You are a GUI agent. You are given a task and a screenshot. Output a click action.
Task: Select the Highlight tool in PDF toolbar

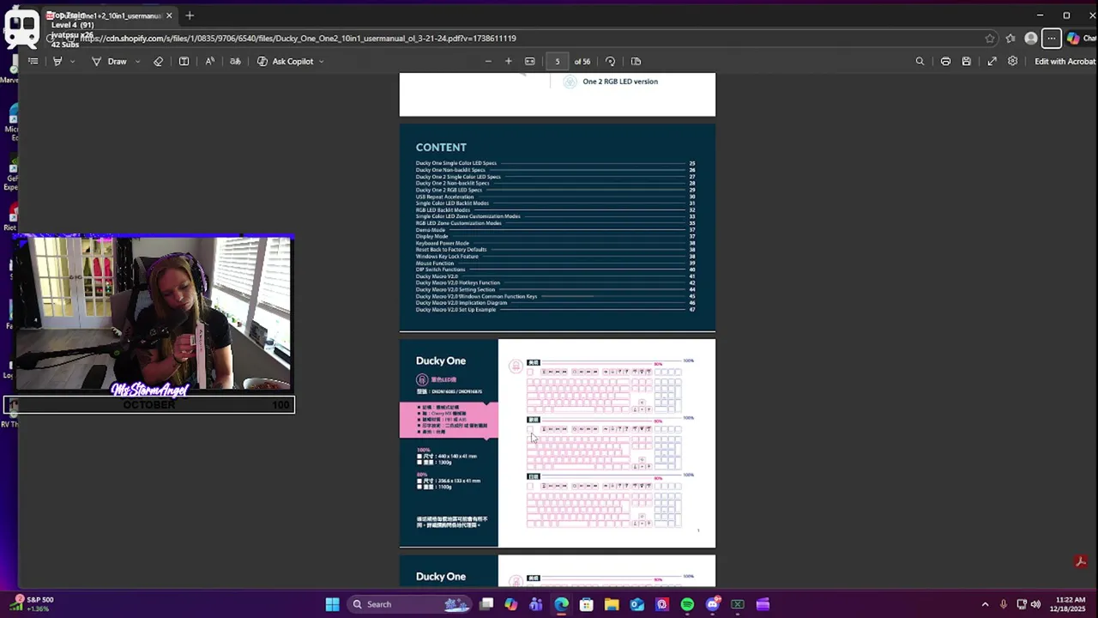(x=57, y=61)
